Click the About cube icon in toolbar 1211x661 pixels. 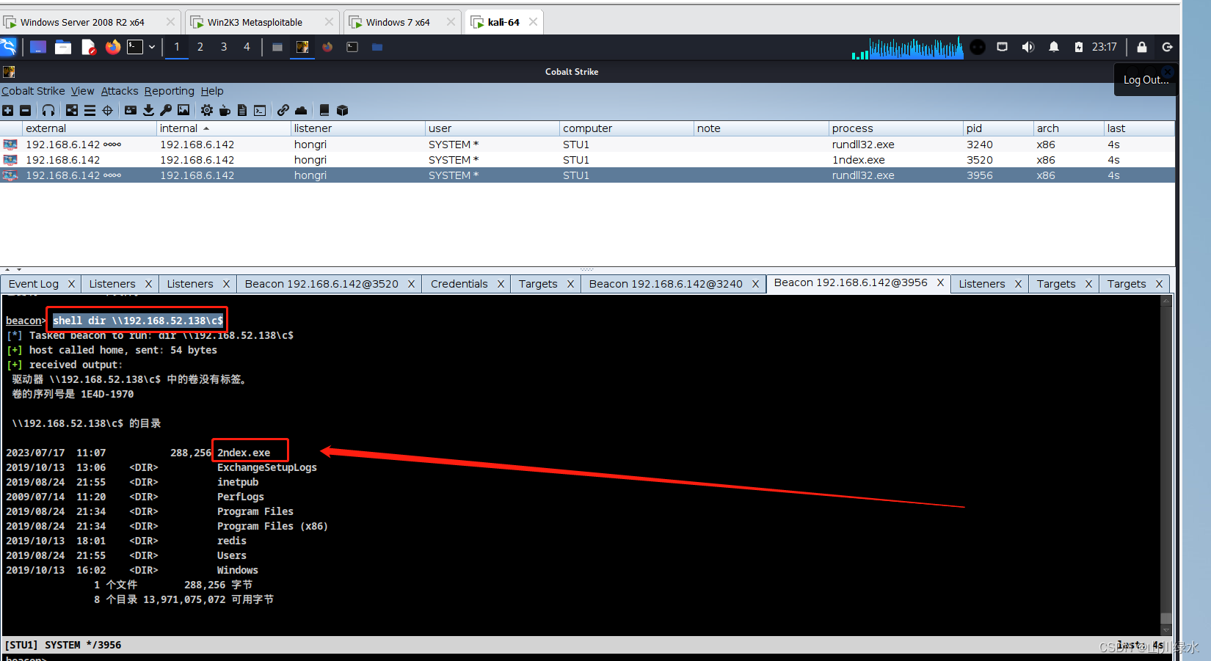point(342,110)
